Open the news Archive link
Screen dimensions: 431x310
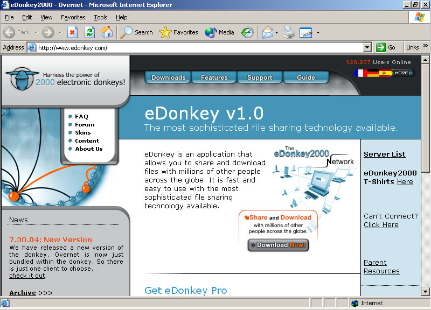coord(23,293)
